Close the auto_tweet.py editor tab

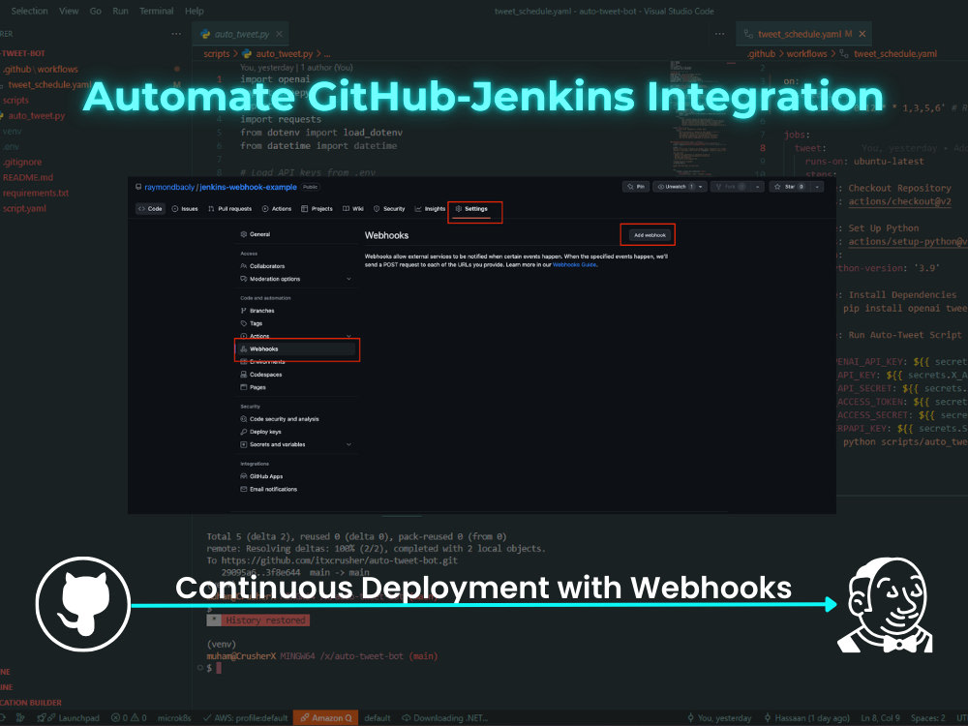(x=280, y=34)
